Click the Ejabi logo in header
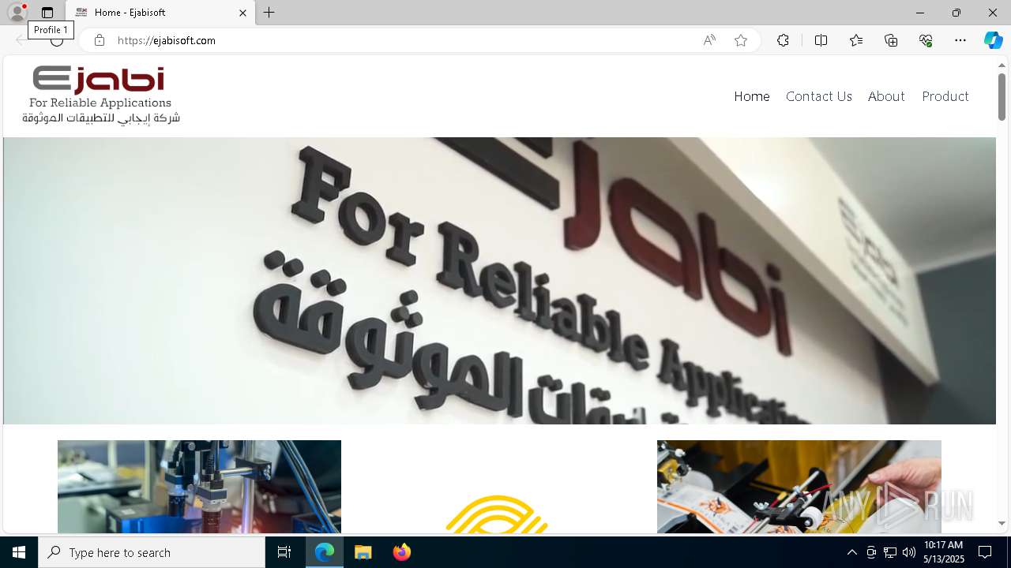 click(101, 95)
